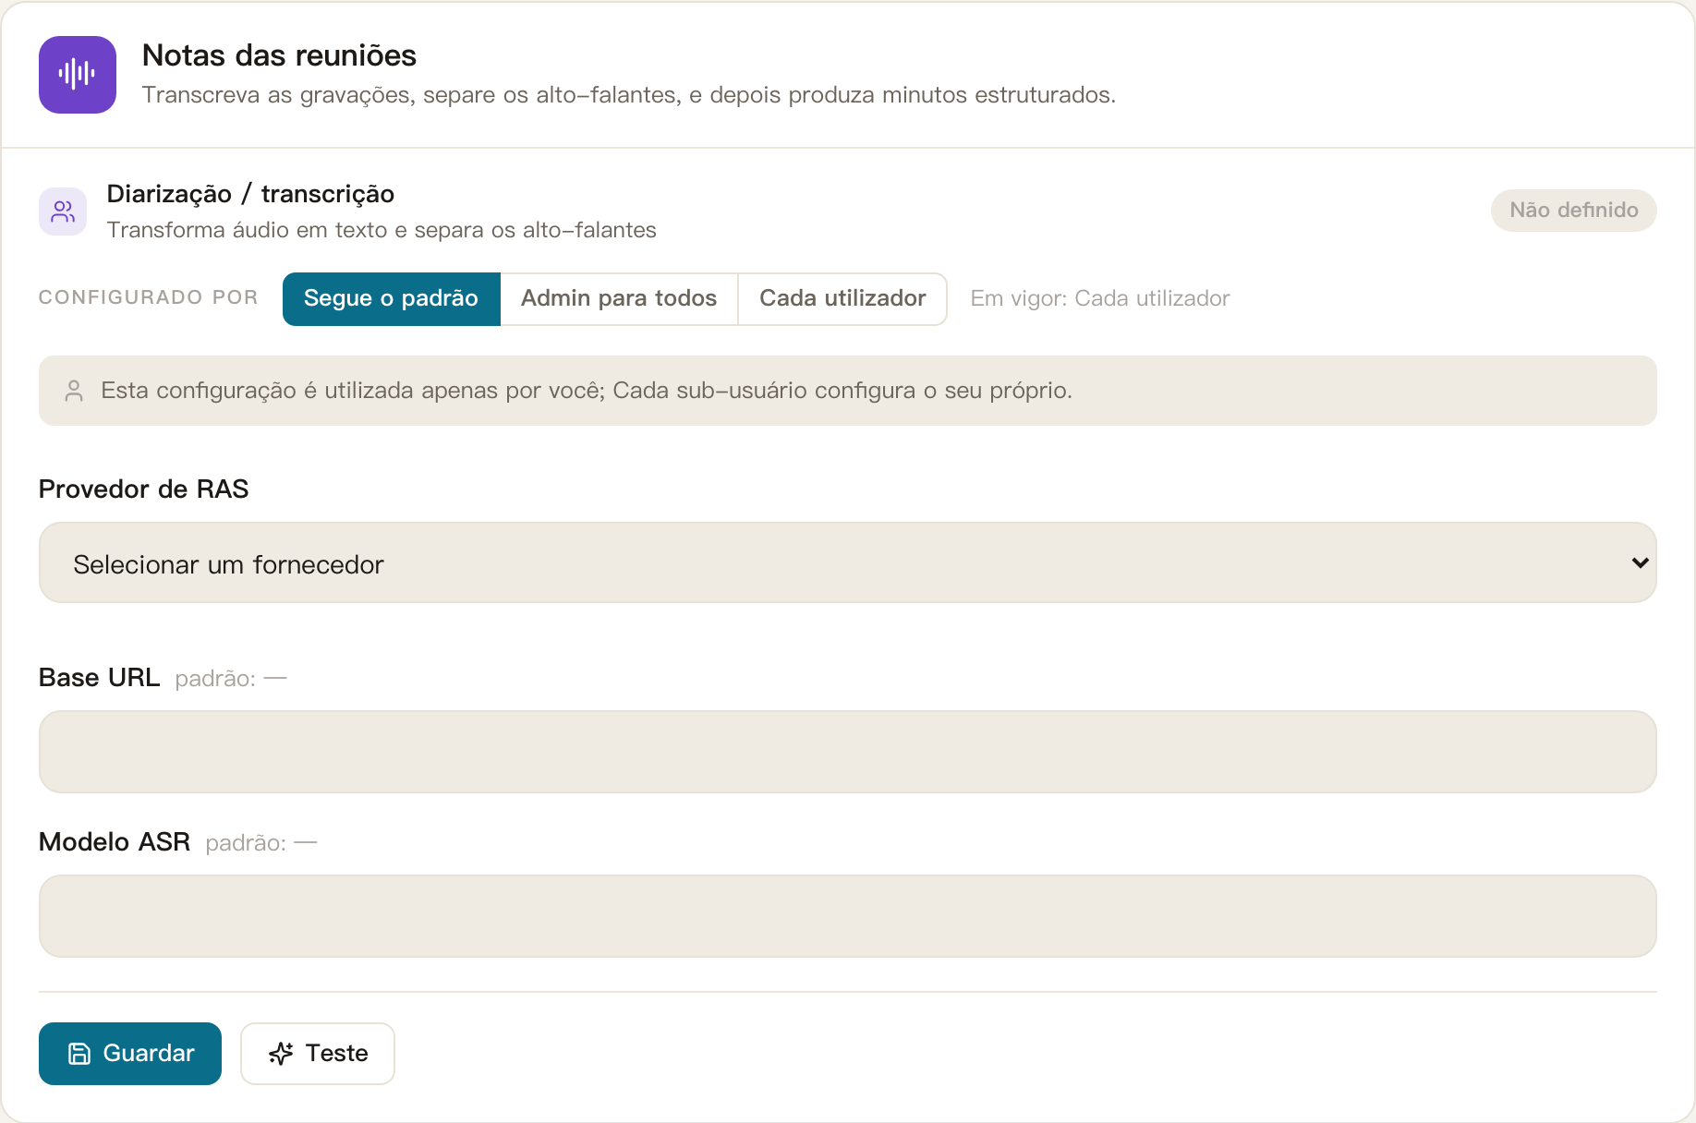The width and height of the screenshot is (1696, 1123).
Task: Click the user icon in the info banner
Action: point(74,391)
